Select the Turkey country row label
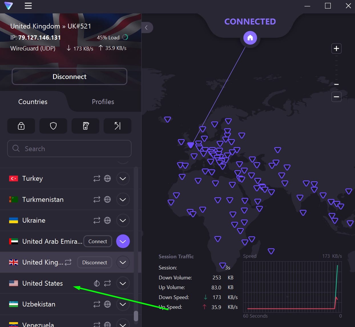This screenshot has width=355, height=327. 33,178
